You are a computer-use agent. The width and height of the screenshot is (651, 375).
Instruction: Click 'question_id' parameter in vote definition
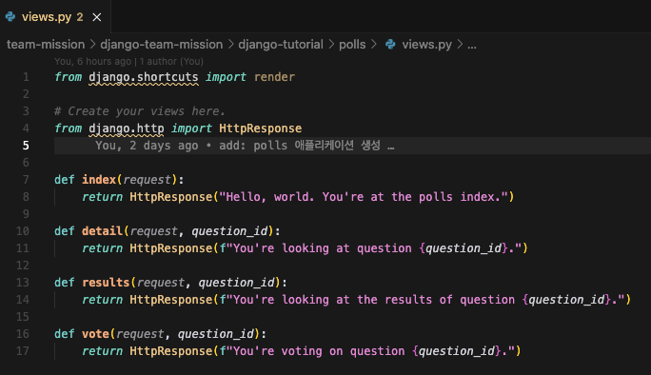[216, 334]
